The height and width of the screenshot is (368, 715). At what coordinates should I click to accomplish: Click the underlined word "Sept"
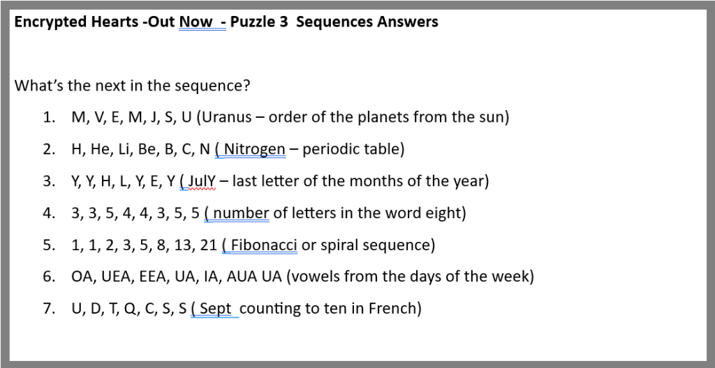[216, 309]
